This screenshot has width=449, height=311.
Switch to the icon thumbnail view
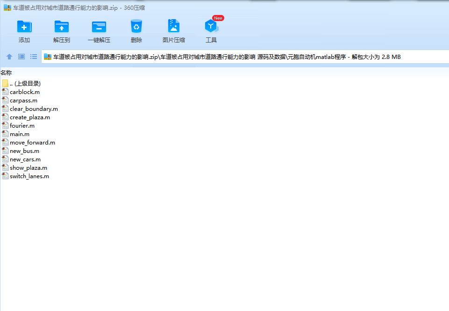[21, 57]
